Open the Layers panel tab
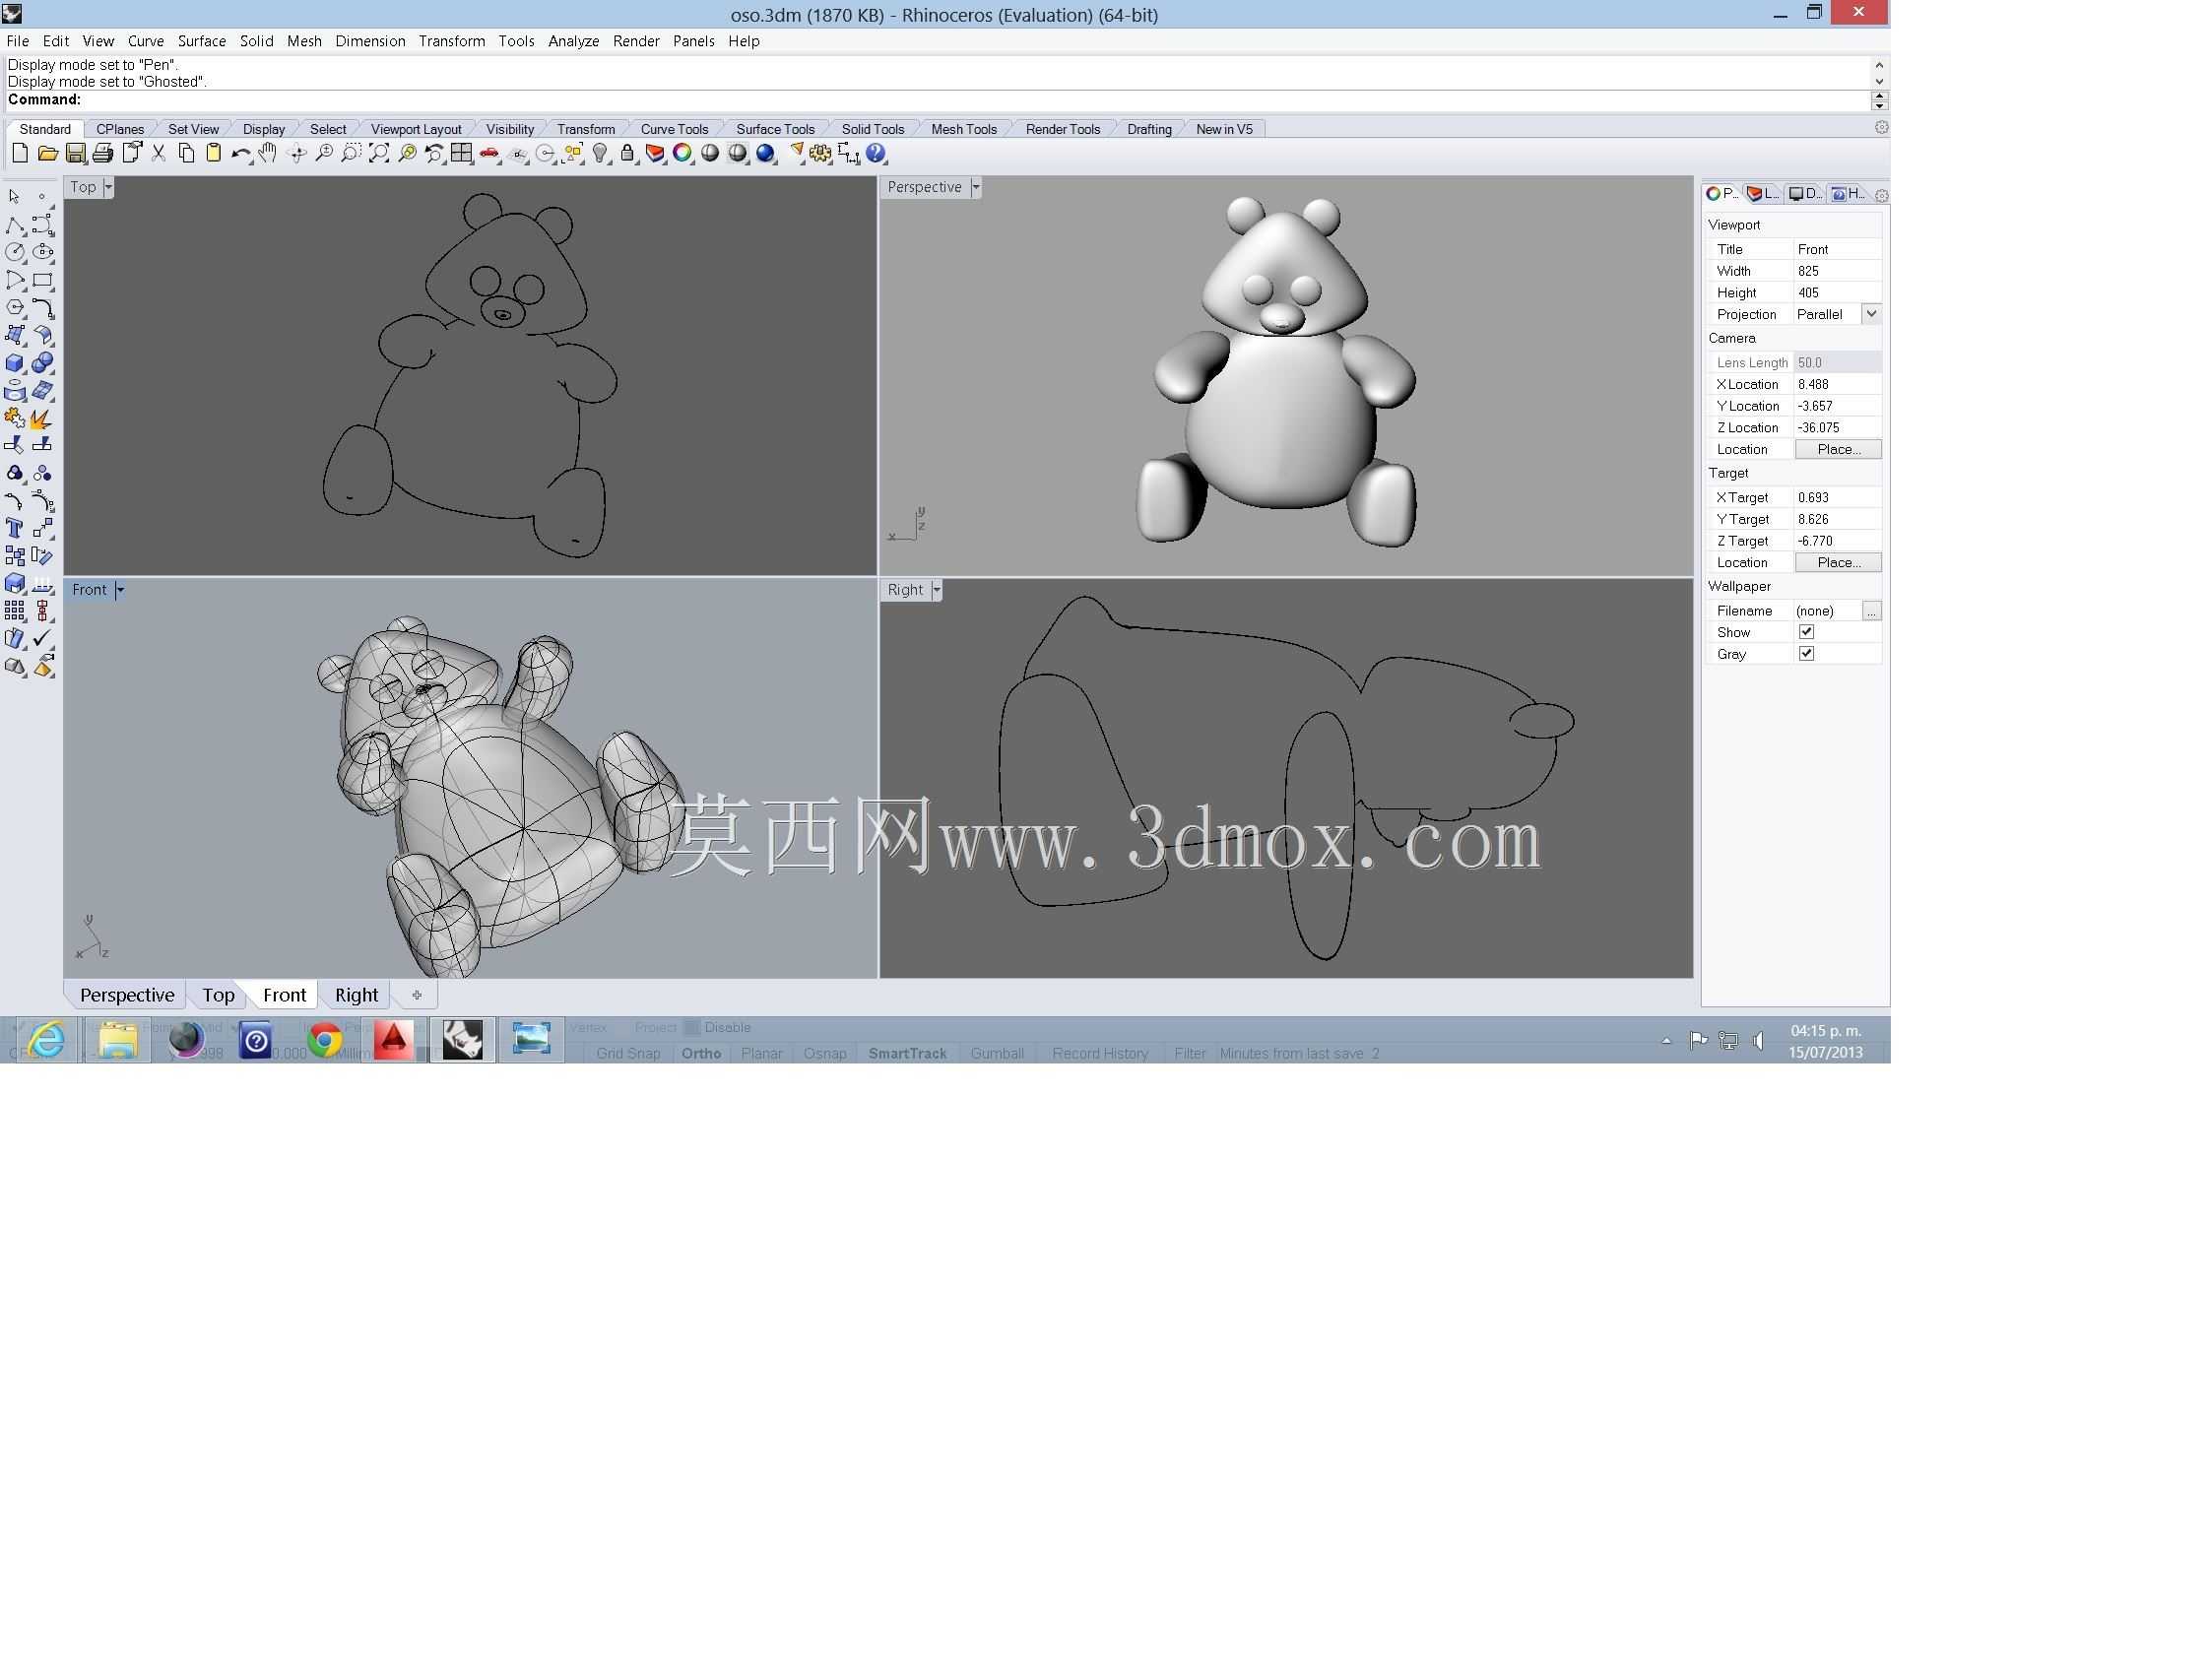 [1763, 194]
